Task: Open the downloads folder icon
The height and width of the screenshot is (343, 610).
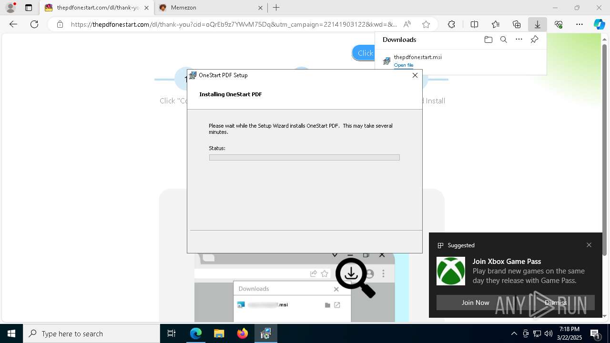Action: click(x=488, y=40)
